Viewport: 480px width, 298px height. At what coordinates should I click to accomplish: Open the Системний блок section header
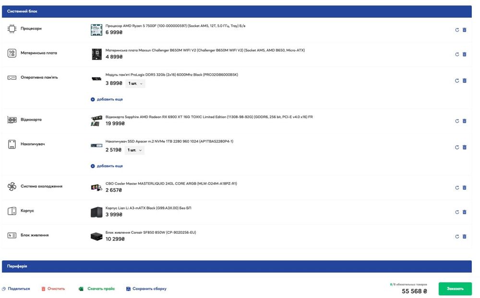click(237, 11)
